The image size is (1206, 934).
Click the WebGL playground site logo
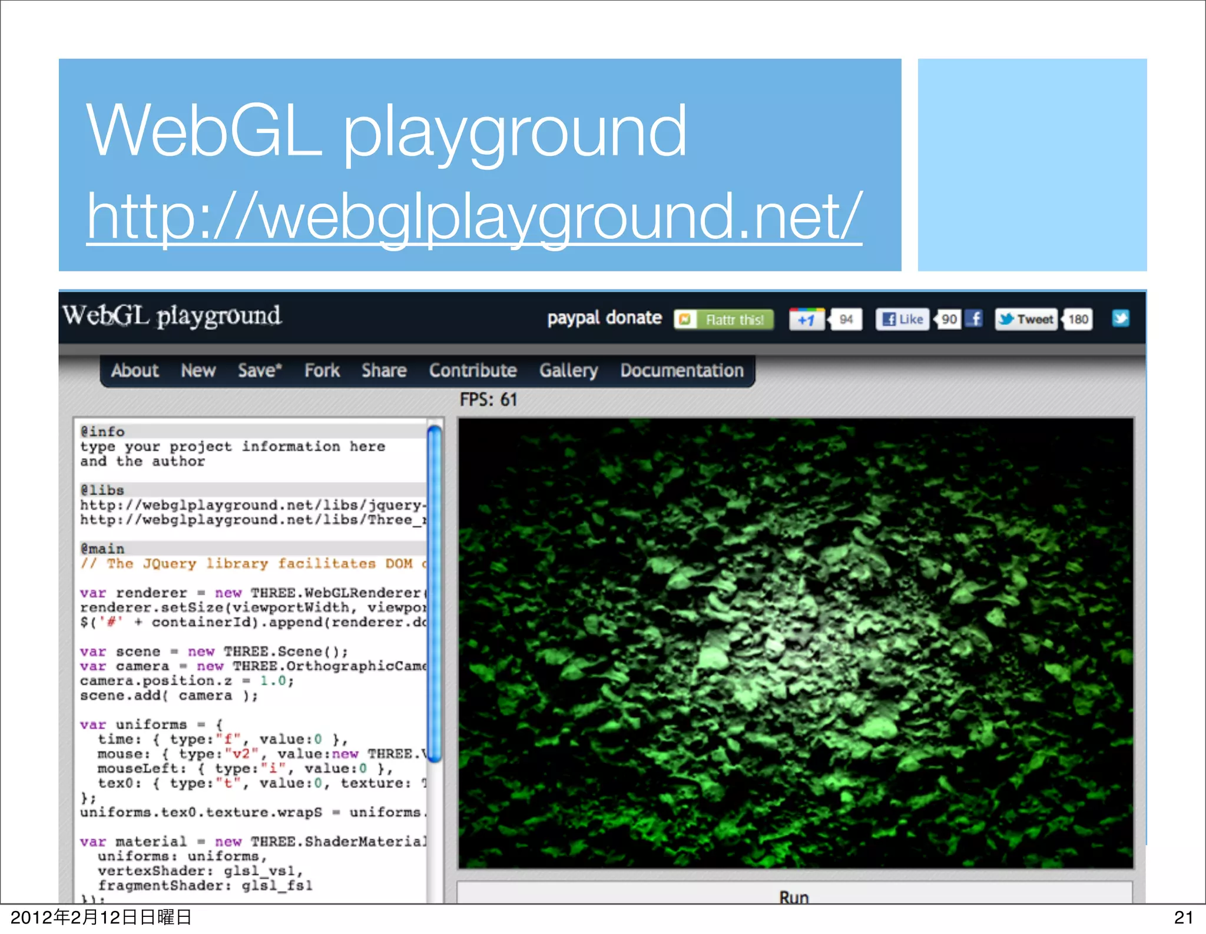tap(172, 316)
